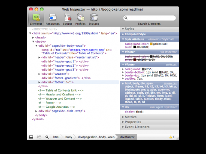
Task: Select the Wrapper and Content comment
Action: click(60, 99)
